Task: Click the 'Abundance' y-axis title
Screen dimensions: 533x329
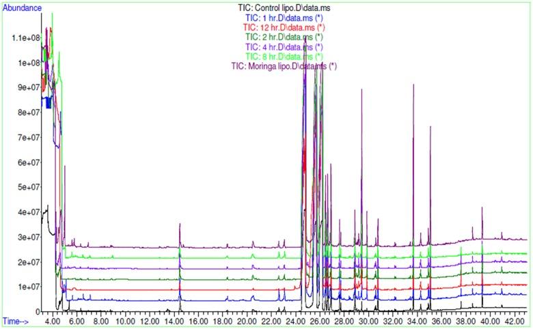Action: [x=22, y=8]
